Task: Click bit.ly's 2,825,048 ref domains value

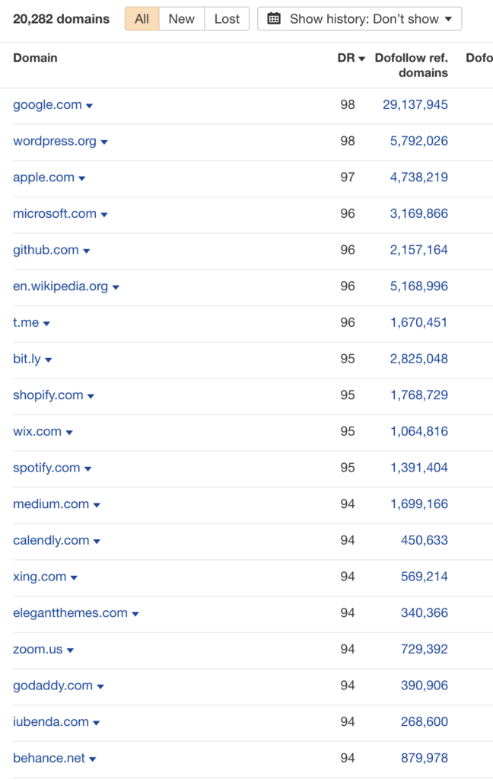Action: tap(419, 360)
